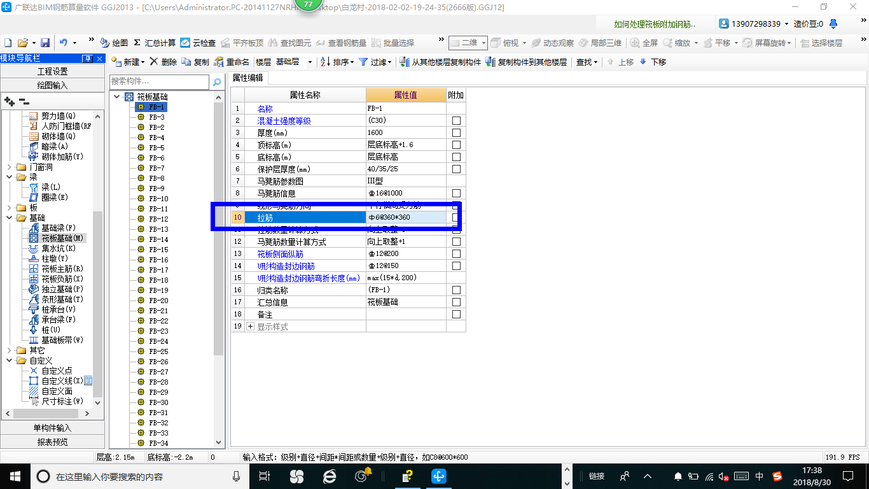The image size is (869, 489).
Task: Tick the 附加 checkbox for 顶标高(m)
Action: [456, 145]
